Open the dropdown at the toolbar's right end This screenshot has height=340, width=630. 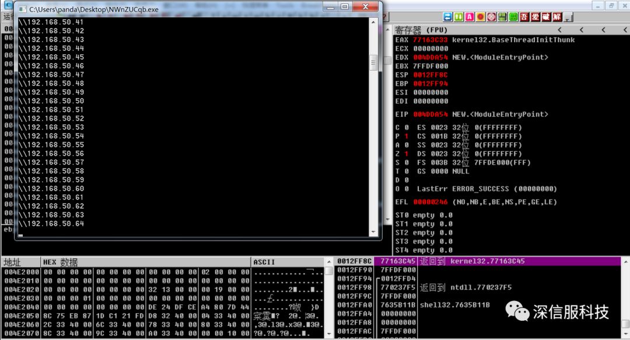pyautogui.click(x=568, y=17)
